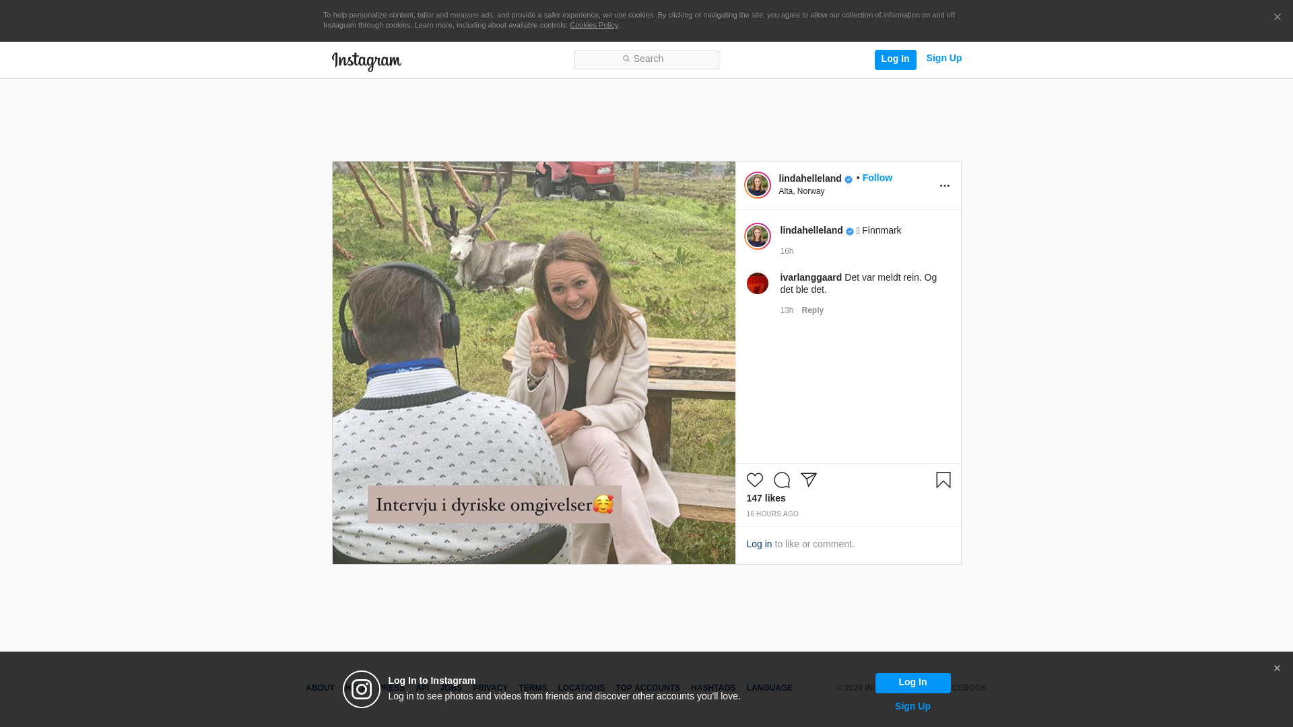Click the top Sign Up link

(x=943, y=59)
